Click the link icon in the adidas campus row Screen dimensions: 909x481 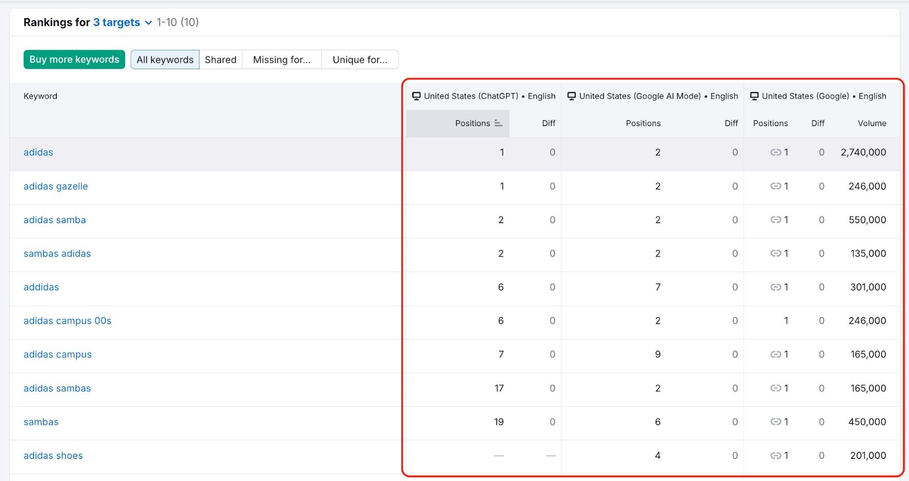[x=775, y=355]
